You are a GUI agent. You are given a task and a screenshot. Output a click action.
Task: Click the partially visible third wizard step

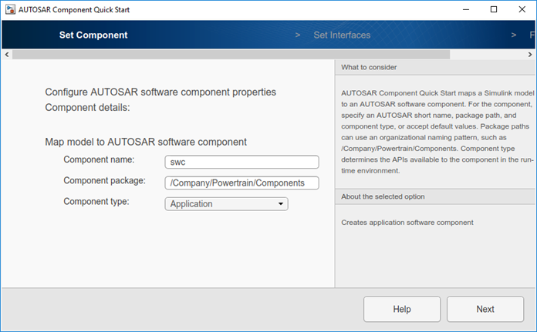532,35
